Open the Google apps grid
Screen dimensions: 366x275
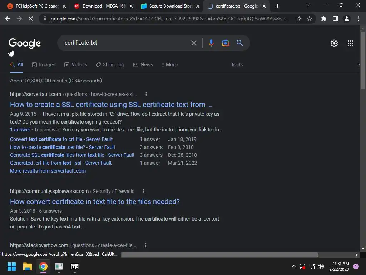pos(351,43)
